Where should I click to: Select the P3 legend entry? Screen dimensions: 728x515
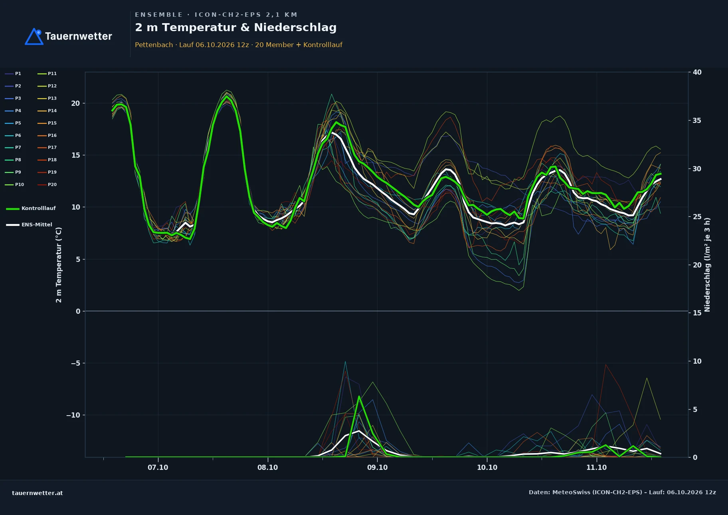(13, 98)
